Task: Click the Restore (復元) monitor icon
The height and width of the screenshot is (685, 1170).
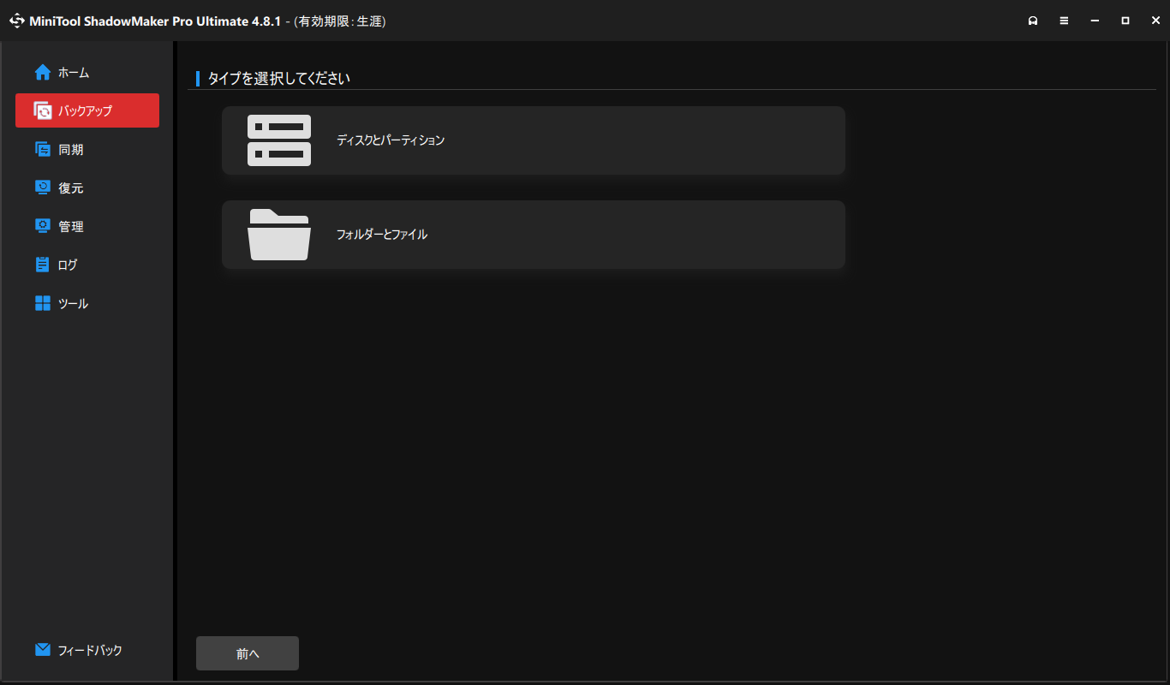Action: pos(43,188)
